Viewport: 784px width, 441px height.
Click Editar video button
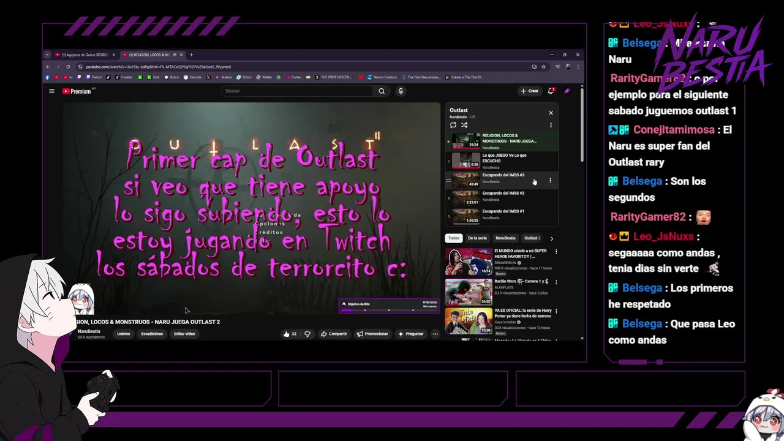click(x=184, y=334)
